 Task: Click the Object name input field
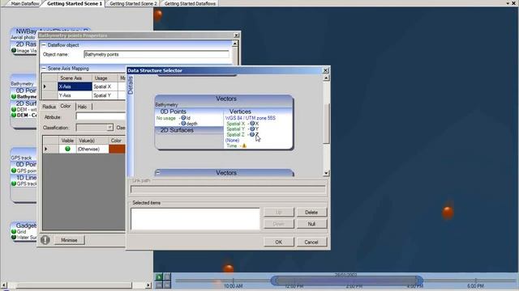click(x=157, y=54)
